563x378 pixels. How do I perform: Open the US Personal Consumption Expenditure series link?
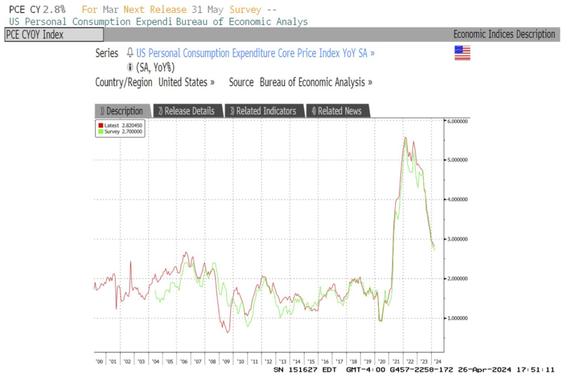coord(255,53)
